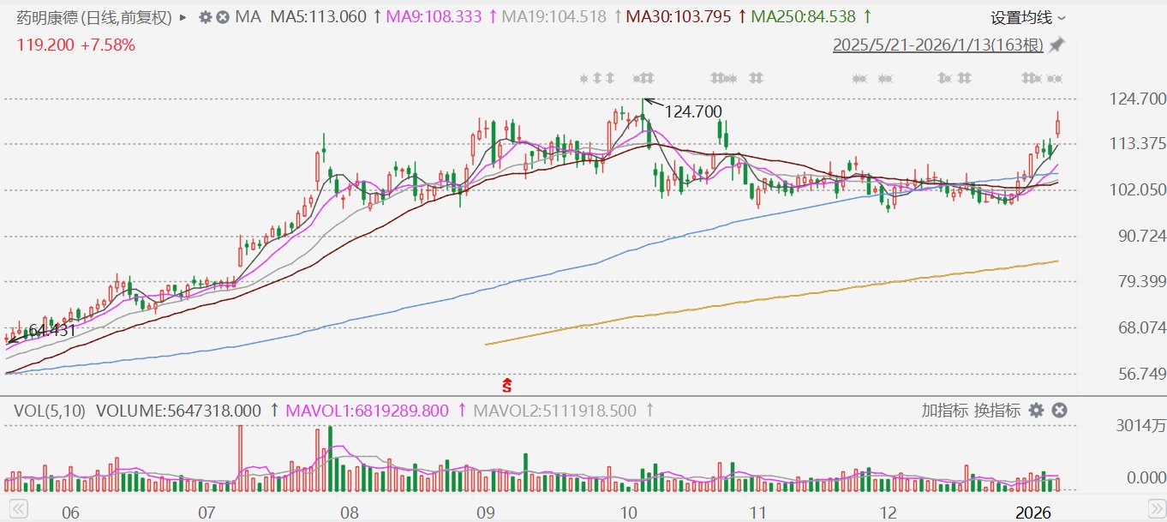Select the MA5:113.060 value
The width and height of the screenshot is (1167, 522).
[x=319, y=17]
